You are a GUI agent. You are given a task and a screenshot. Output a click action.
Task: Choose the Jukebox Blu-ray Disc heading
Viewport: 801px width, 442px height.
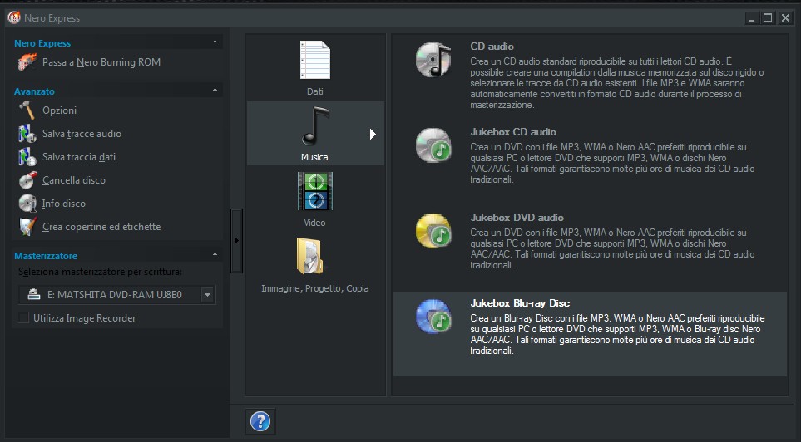[x=520, y=303]
